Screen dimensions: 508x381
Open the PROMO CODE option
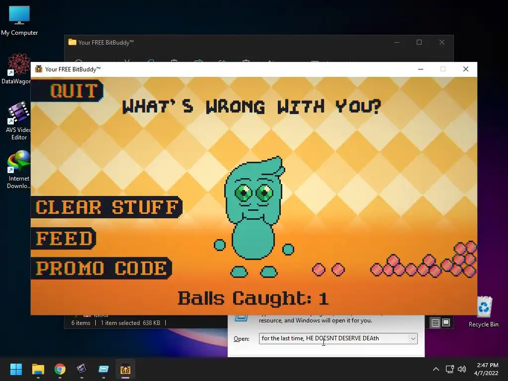pos(101,268)
